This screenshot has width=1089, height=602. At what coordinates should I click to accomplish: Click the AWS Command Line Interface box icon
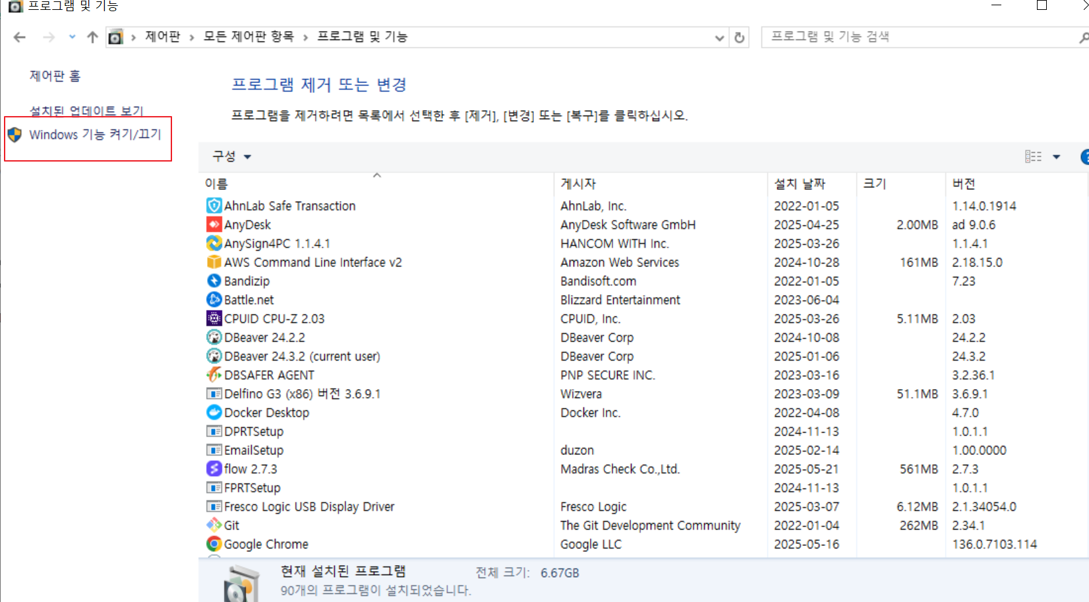click(x=214, y=262)
